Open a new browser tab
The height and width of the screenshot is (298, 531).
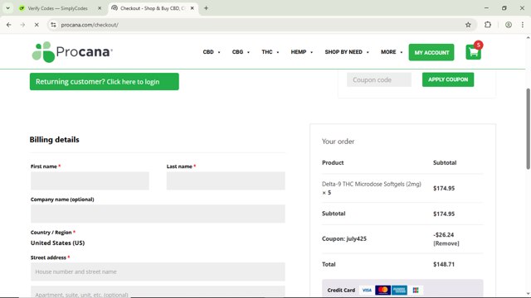[206, 8]
